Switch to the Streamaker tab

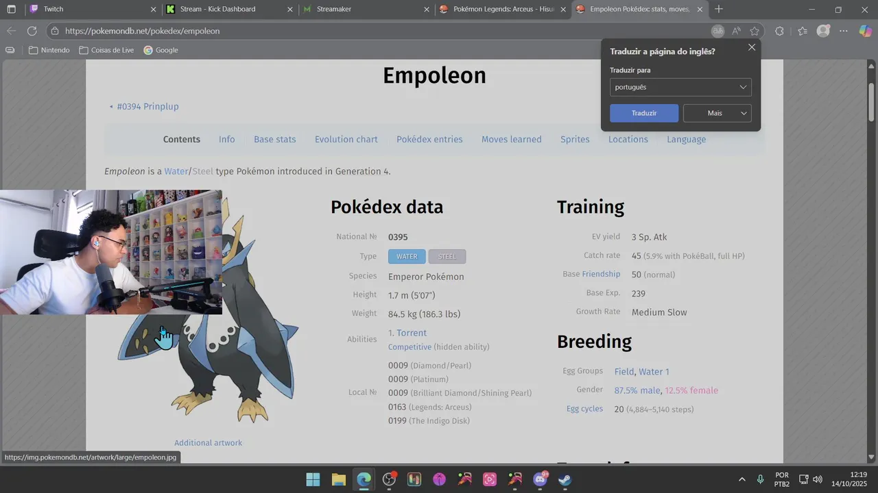(366, 9)
